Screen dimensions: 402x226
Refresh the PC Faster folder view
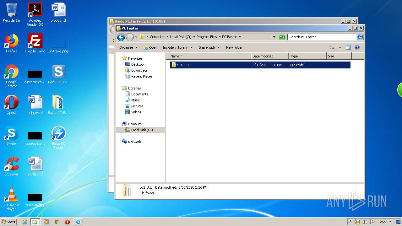click(x=282, y=37)
